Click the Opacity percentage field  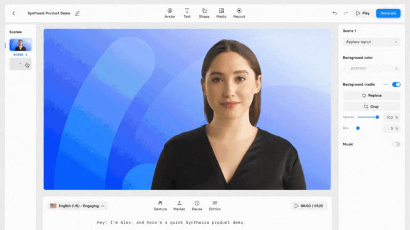pyautogui.click(x=392, y=117)
